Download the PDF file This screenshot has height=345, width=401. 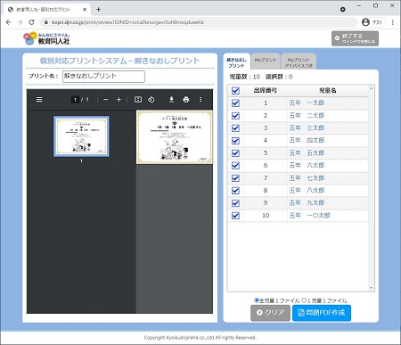[x=171, y=100]
